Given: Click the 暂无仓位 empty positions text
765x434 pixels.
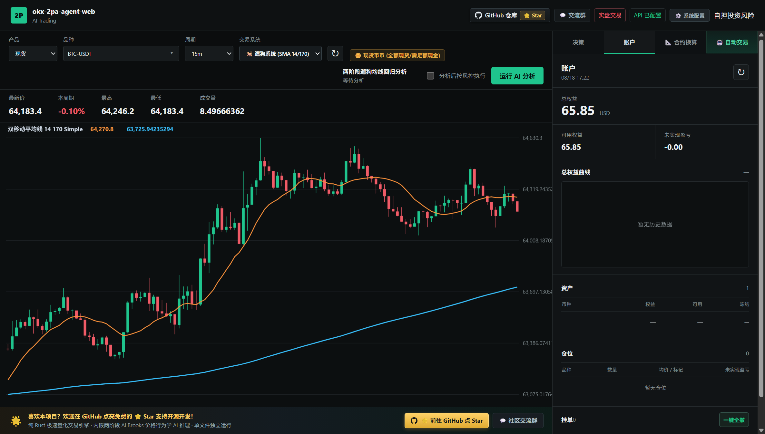Looking at the screenshot, I should click(x=655, y=388).
